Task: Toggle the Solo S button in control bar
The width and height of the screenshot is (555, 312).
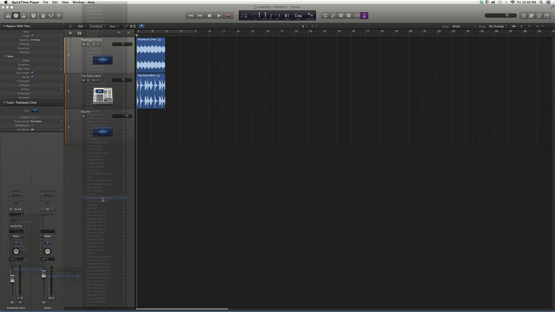Action: [349, 16]
